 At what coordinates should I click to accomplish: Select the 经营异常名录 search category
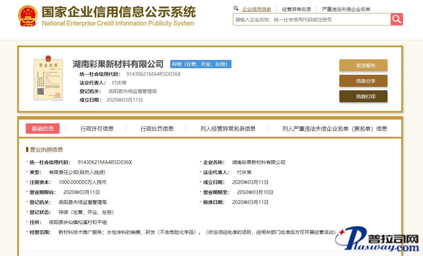[x=297, y=9]
